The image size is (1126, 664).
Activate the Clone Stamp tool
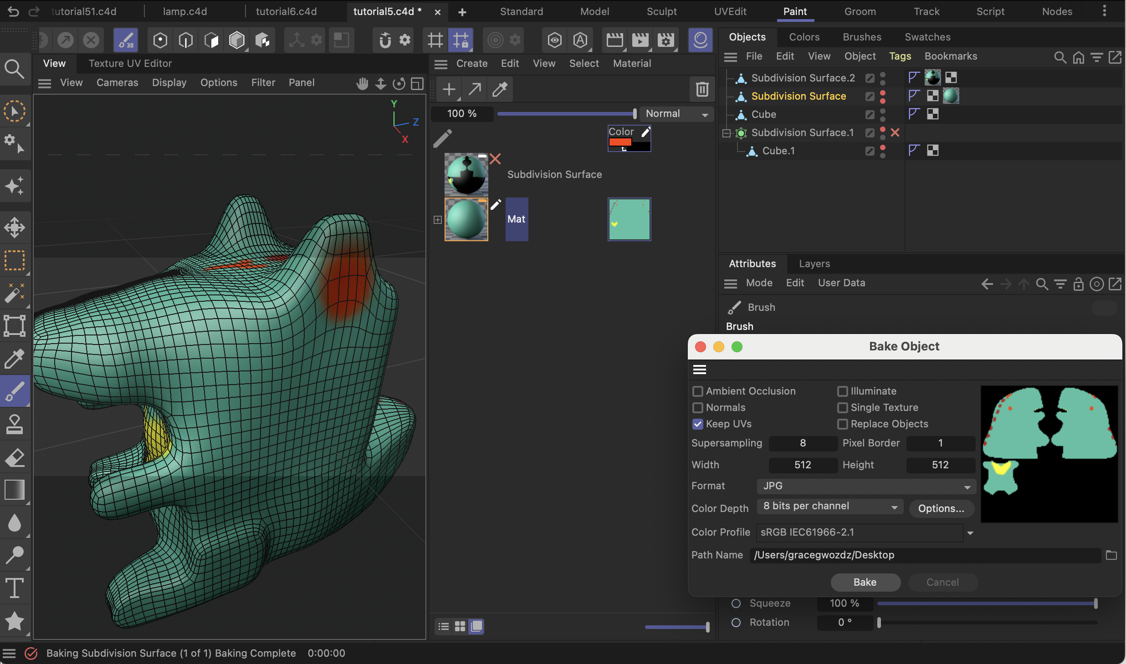[x=15, y=424]
